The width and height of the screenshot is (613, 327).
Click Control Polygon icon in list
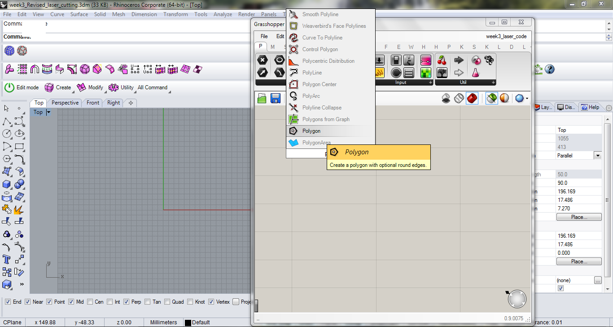point(293,49)
